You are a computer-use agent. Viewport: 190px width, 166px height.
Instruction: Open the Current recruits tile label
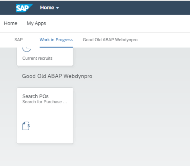pyautogui.click(x=37, y=58)
